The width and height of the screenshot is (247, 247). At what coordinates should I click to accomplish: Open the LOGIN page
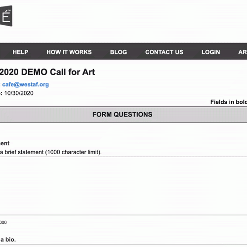pos(210,52)
